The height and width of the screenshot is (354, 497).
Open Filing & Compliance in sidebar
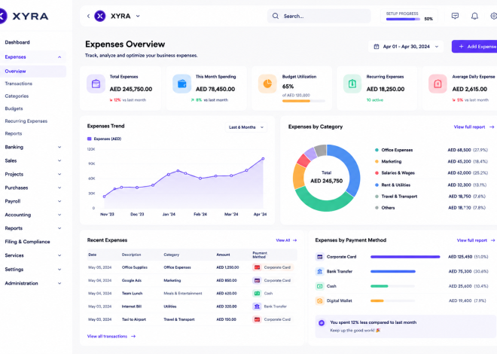click(x=27, y=242)
